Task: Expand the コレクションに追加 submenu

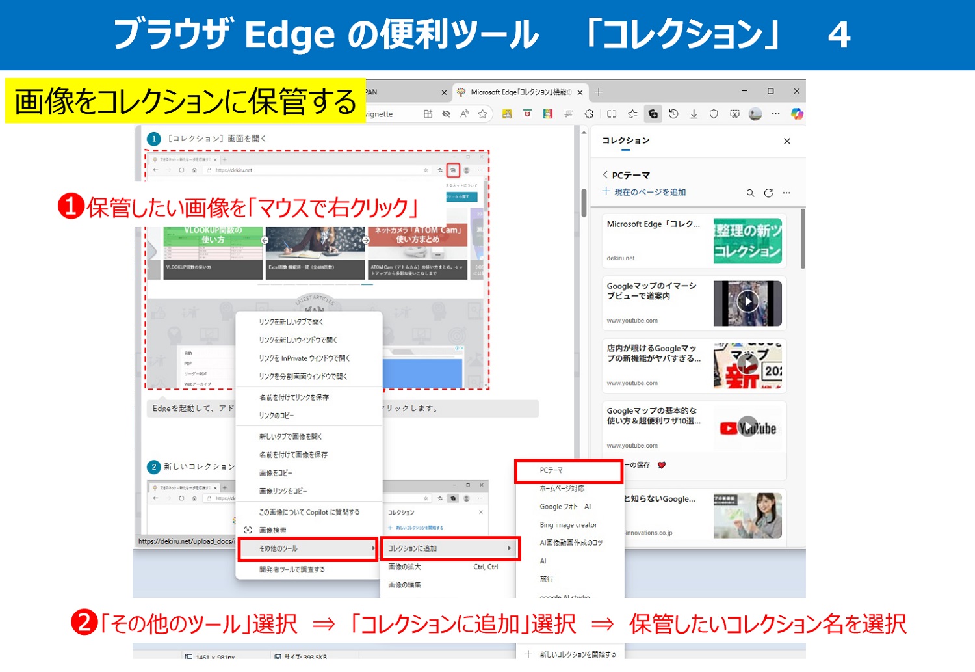Action: 450,548
